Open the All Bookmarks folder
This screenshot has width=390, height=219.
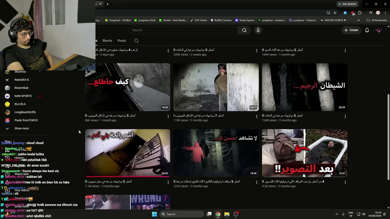(377, 20)
